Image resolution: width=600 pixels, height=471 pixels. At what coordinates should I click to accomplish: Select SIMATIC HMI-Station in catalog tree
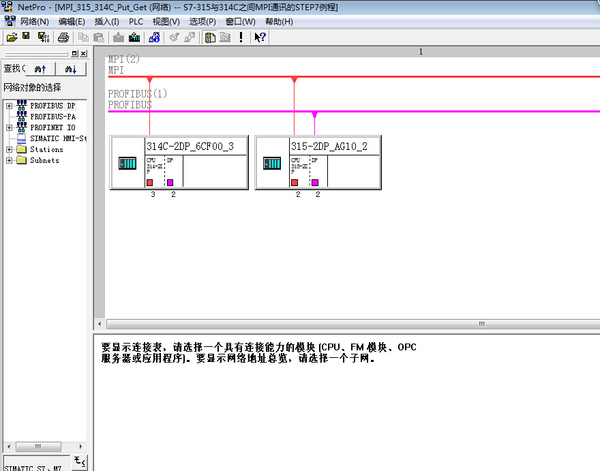point(58,138)
